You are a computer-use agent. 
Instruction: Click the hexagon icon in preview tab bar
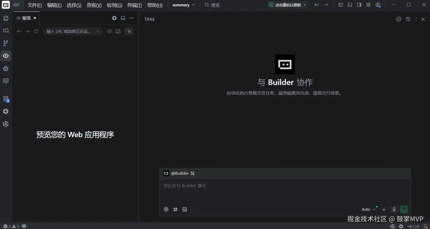click(x=114, y=18)
